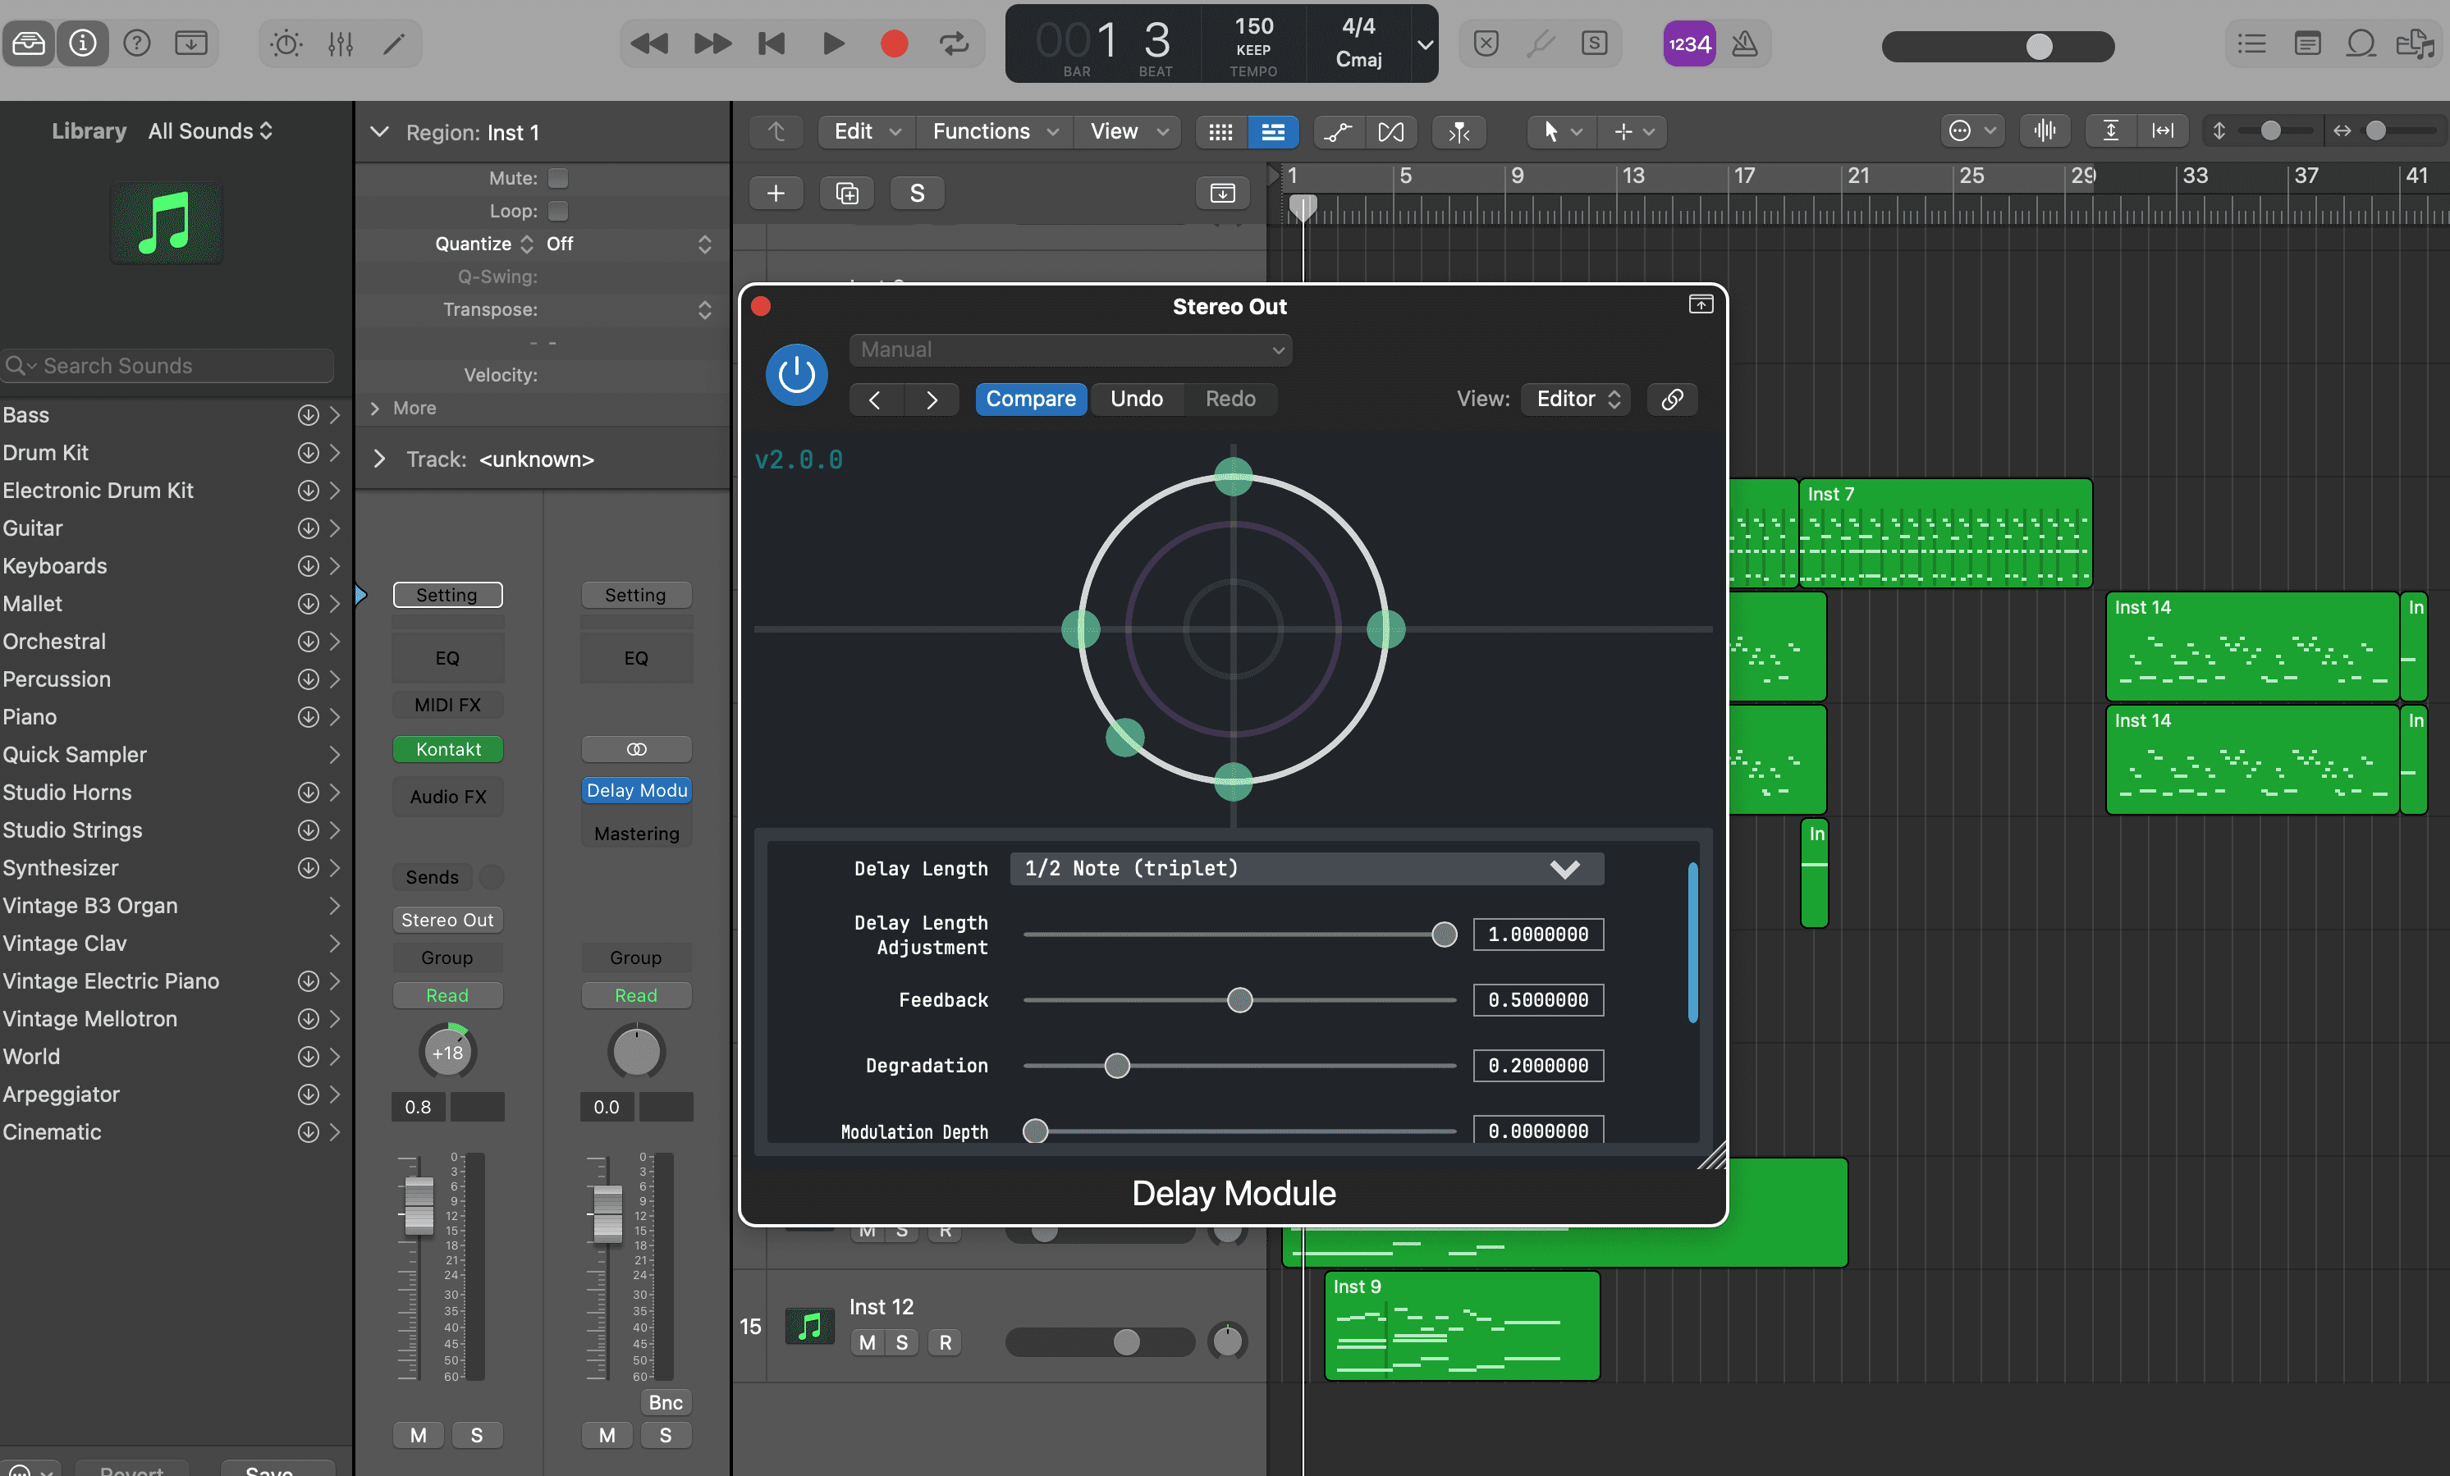Image resolution: width=2450 pixels, height=1476 pixels.
Task: Click the Kontakt instrument slot
Action: pos(447,749)
